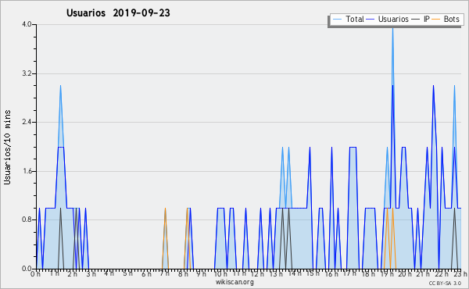
Task: Click the orange Bots spike near 7 h
Action: click(165, 238)
